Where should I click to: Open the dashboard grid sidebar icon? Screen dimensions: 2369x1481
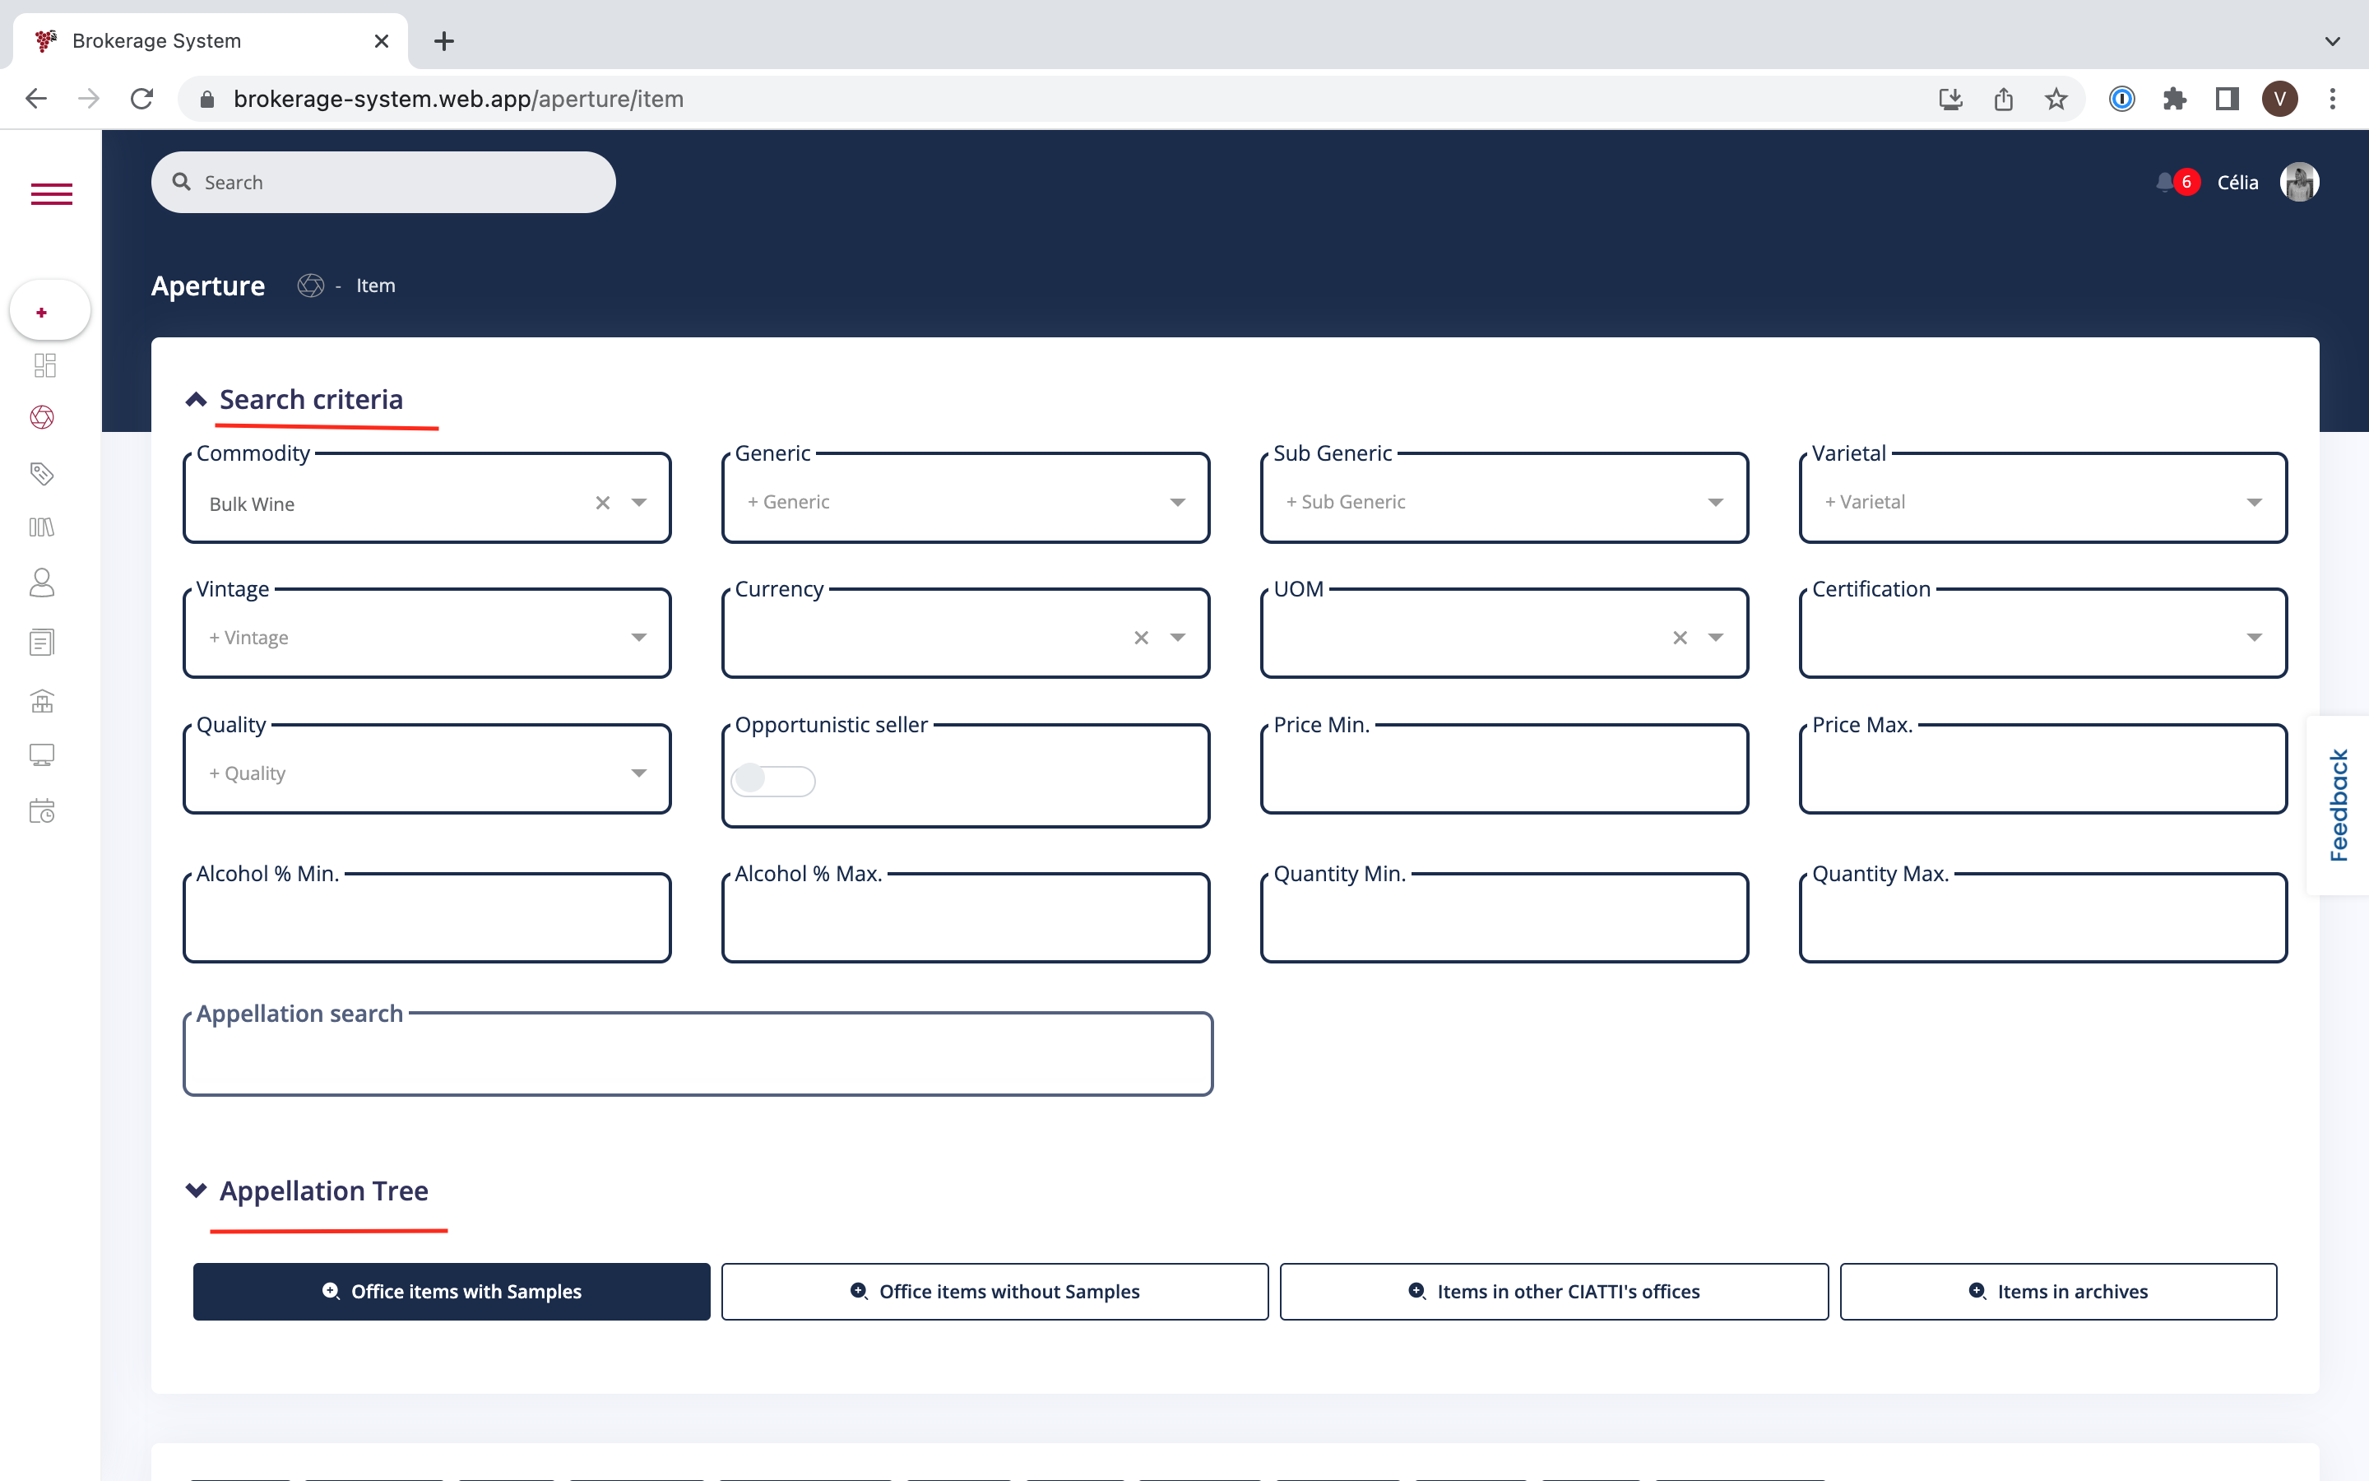[x=44, y=365]
